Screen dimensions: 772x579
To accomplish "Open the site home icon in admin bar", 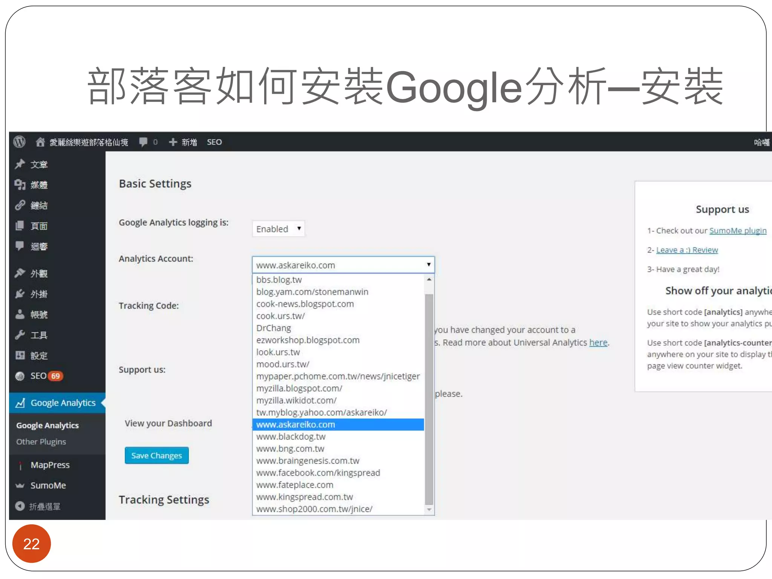I will tap(40, 142).
